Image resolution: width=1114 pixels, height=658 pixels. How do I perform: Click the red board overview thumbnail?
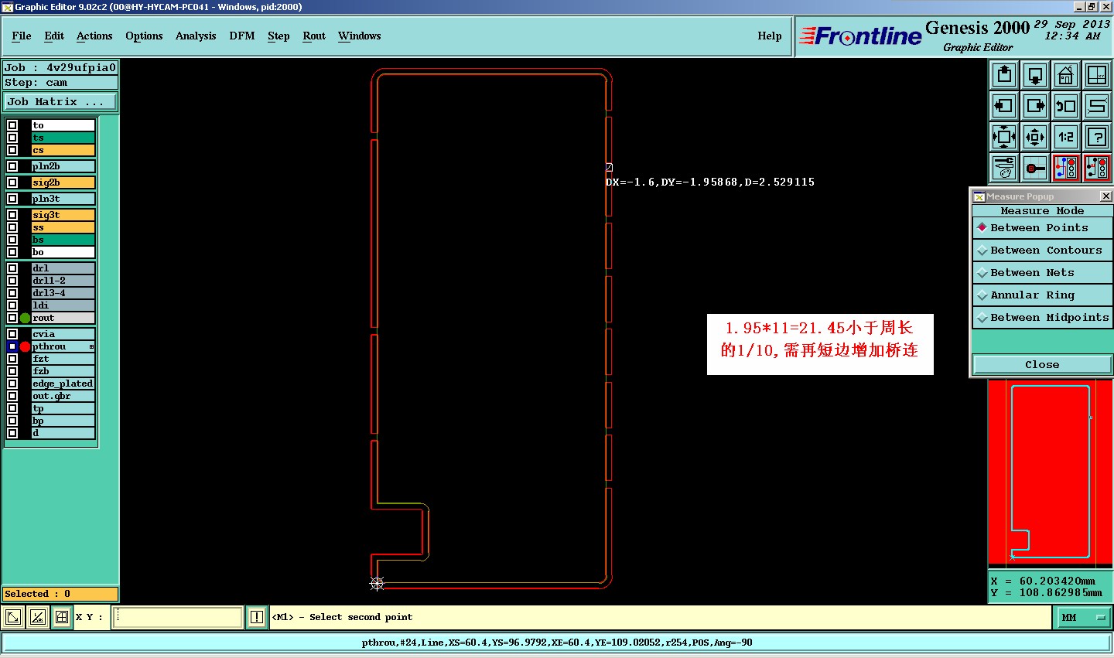click(1050, 475)
